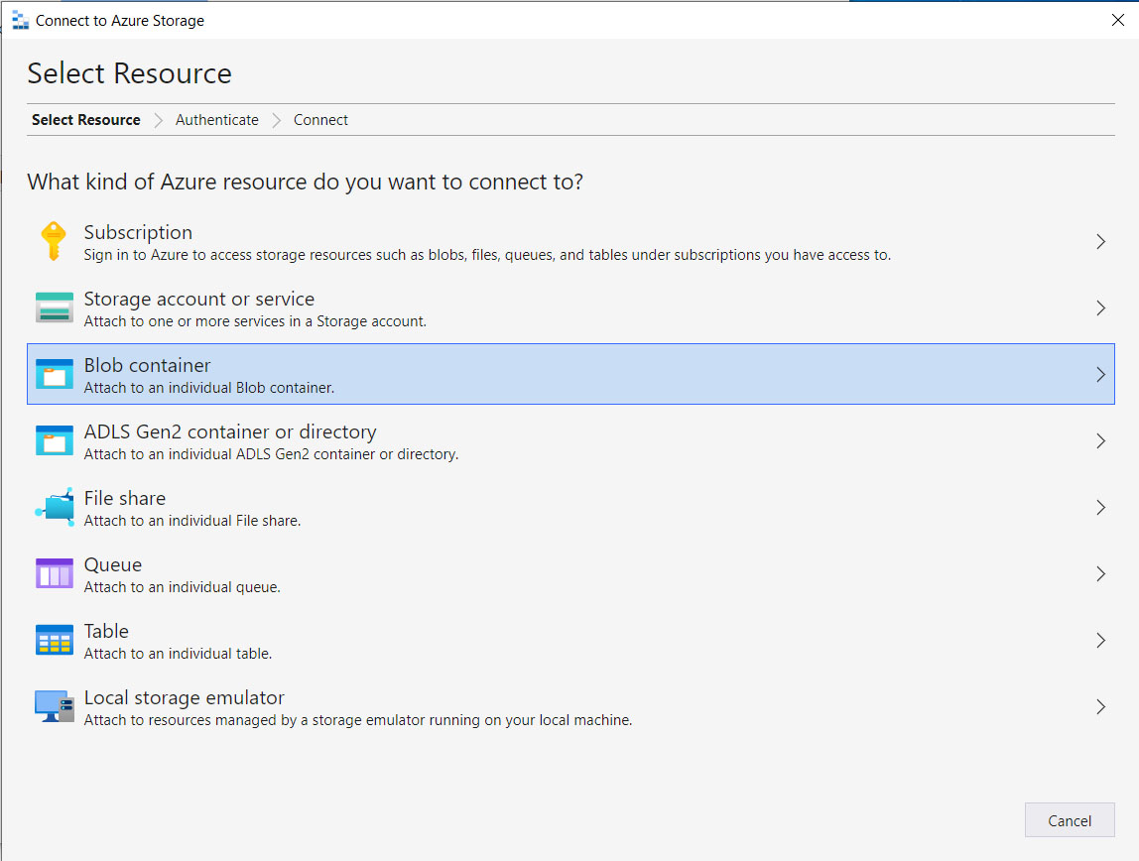This screenshot has width=1139, height=861.
Task: Select the Queue title
Action: (x=112, y=564)
